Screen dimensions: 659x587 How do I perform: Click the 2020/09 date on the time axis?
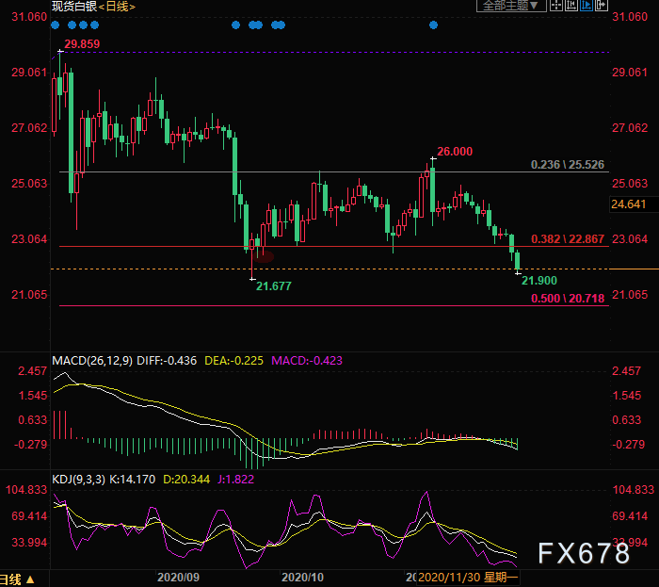tap(178, 576)
